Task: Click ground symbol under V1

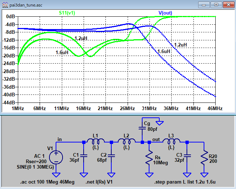Action: tap(56, 175)
